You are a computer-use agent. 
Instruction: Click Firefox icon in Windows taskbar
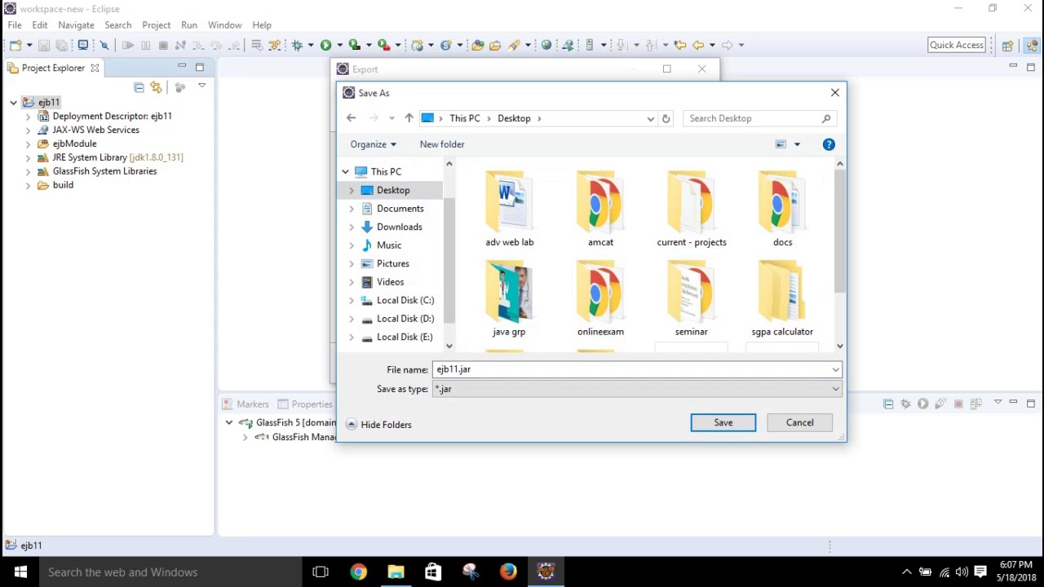tap(508, 572)
